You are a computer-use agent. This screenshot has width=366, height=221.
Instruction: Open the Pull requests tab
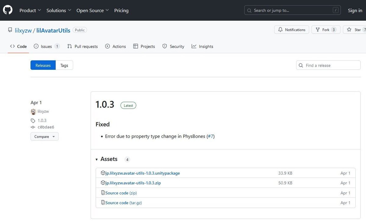82,46
